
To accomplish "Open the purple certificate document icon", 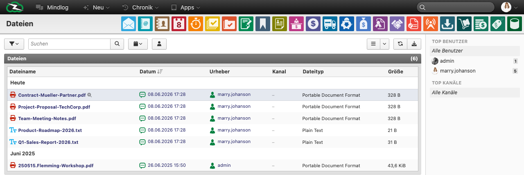I will click(380, 24).
